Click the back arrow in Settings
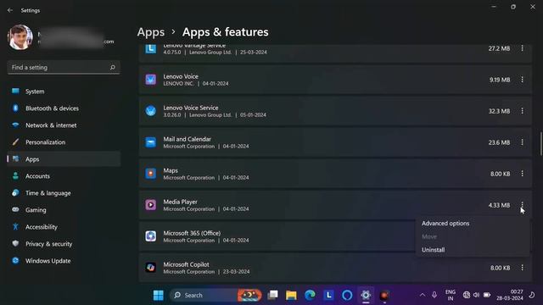This screenshot has height=305, width=543. click(x=10, y=10)
